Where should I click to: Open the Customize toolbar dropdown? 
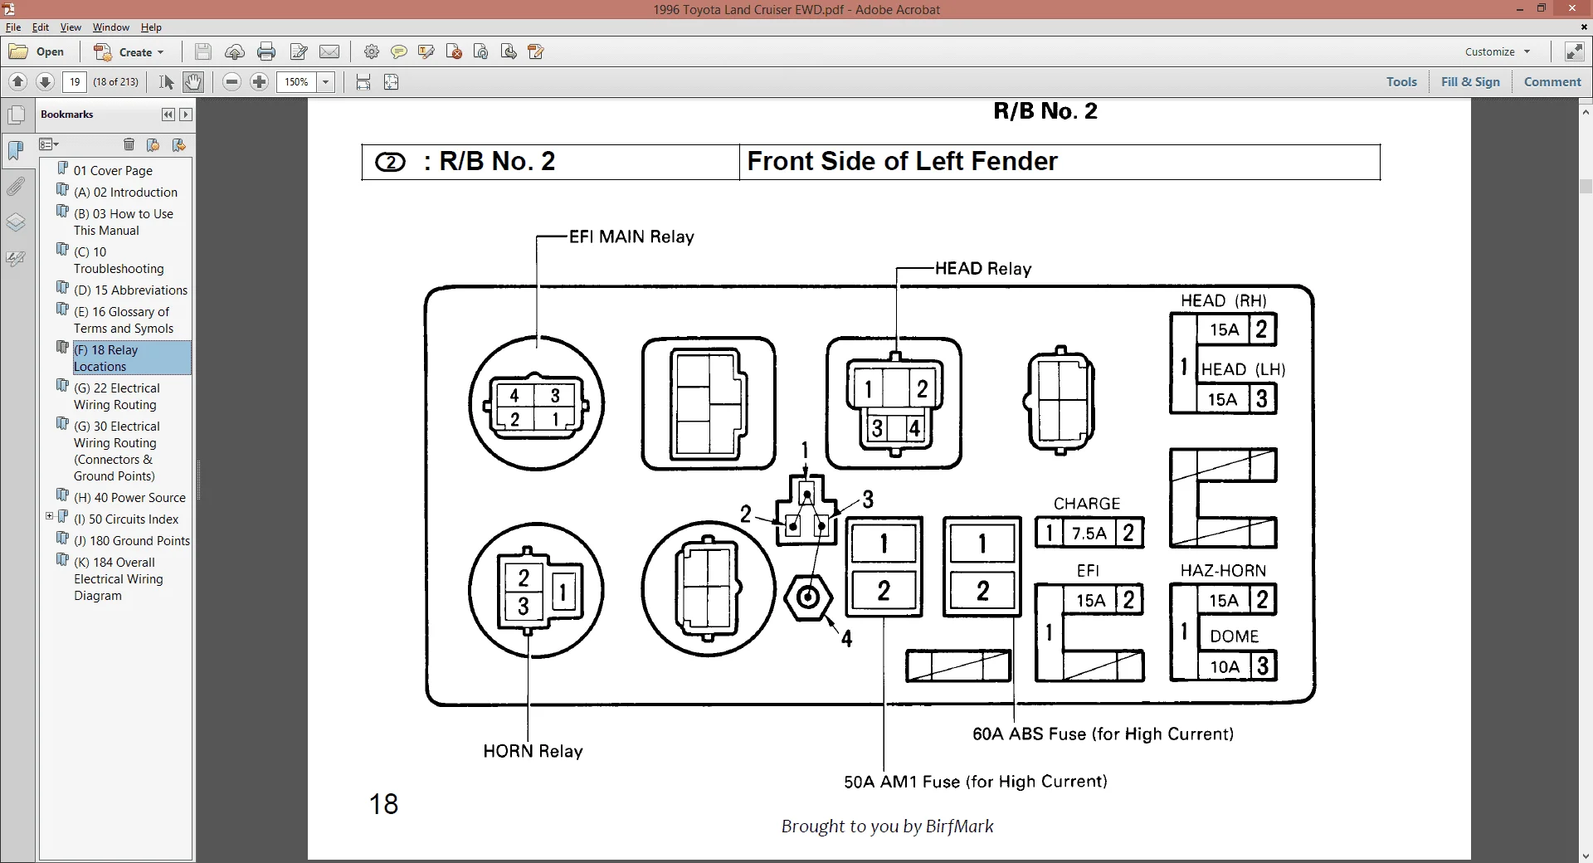pyautogui.click(x=1498, y=51)
